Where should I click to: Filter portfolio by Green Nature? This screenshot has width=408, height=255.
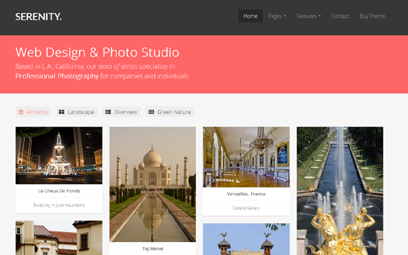[169, 112]
